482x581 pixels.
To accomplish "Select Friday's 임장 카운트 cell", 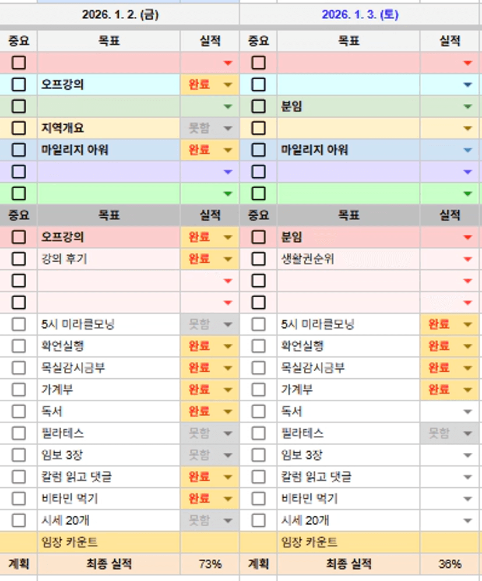I will click(x=109, y=542).
